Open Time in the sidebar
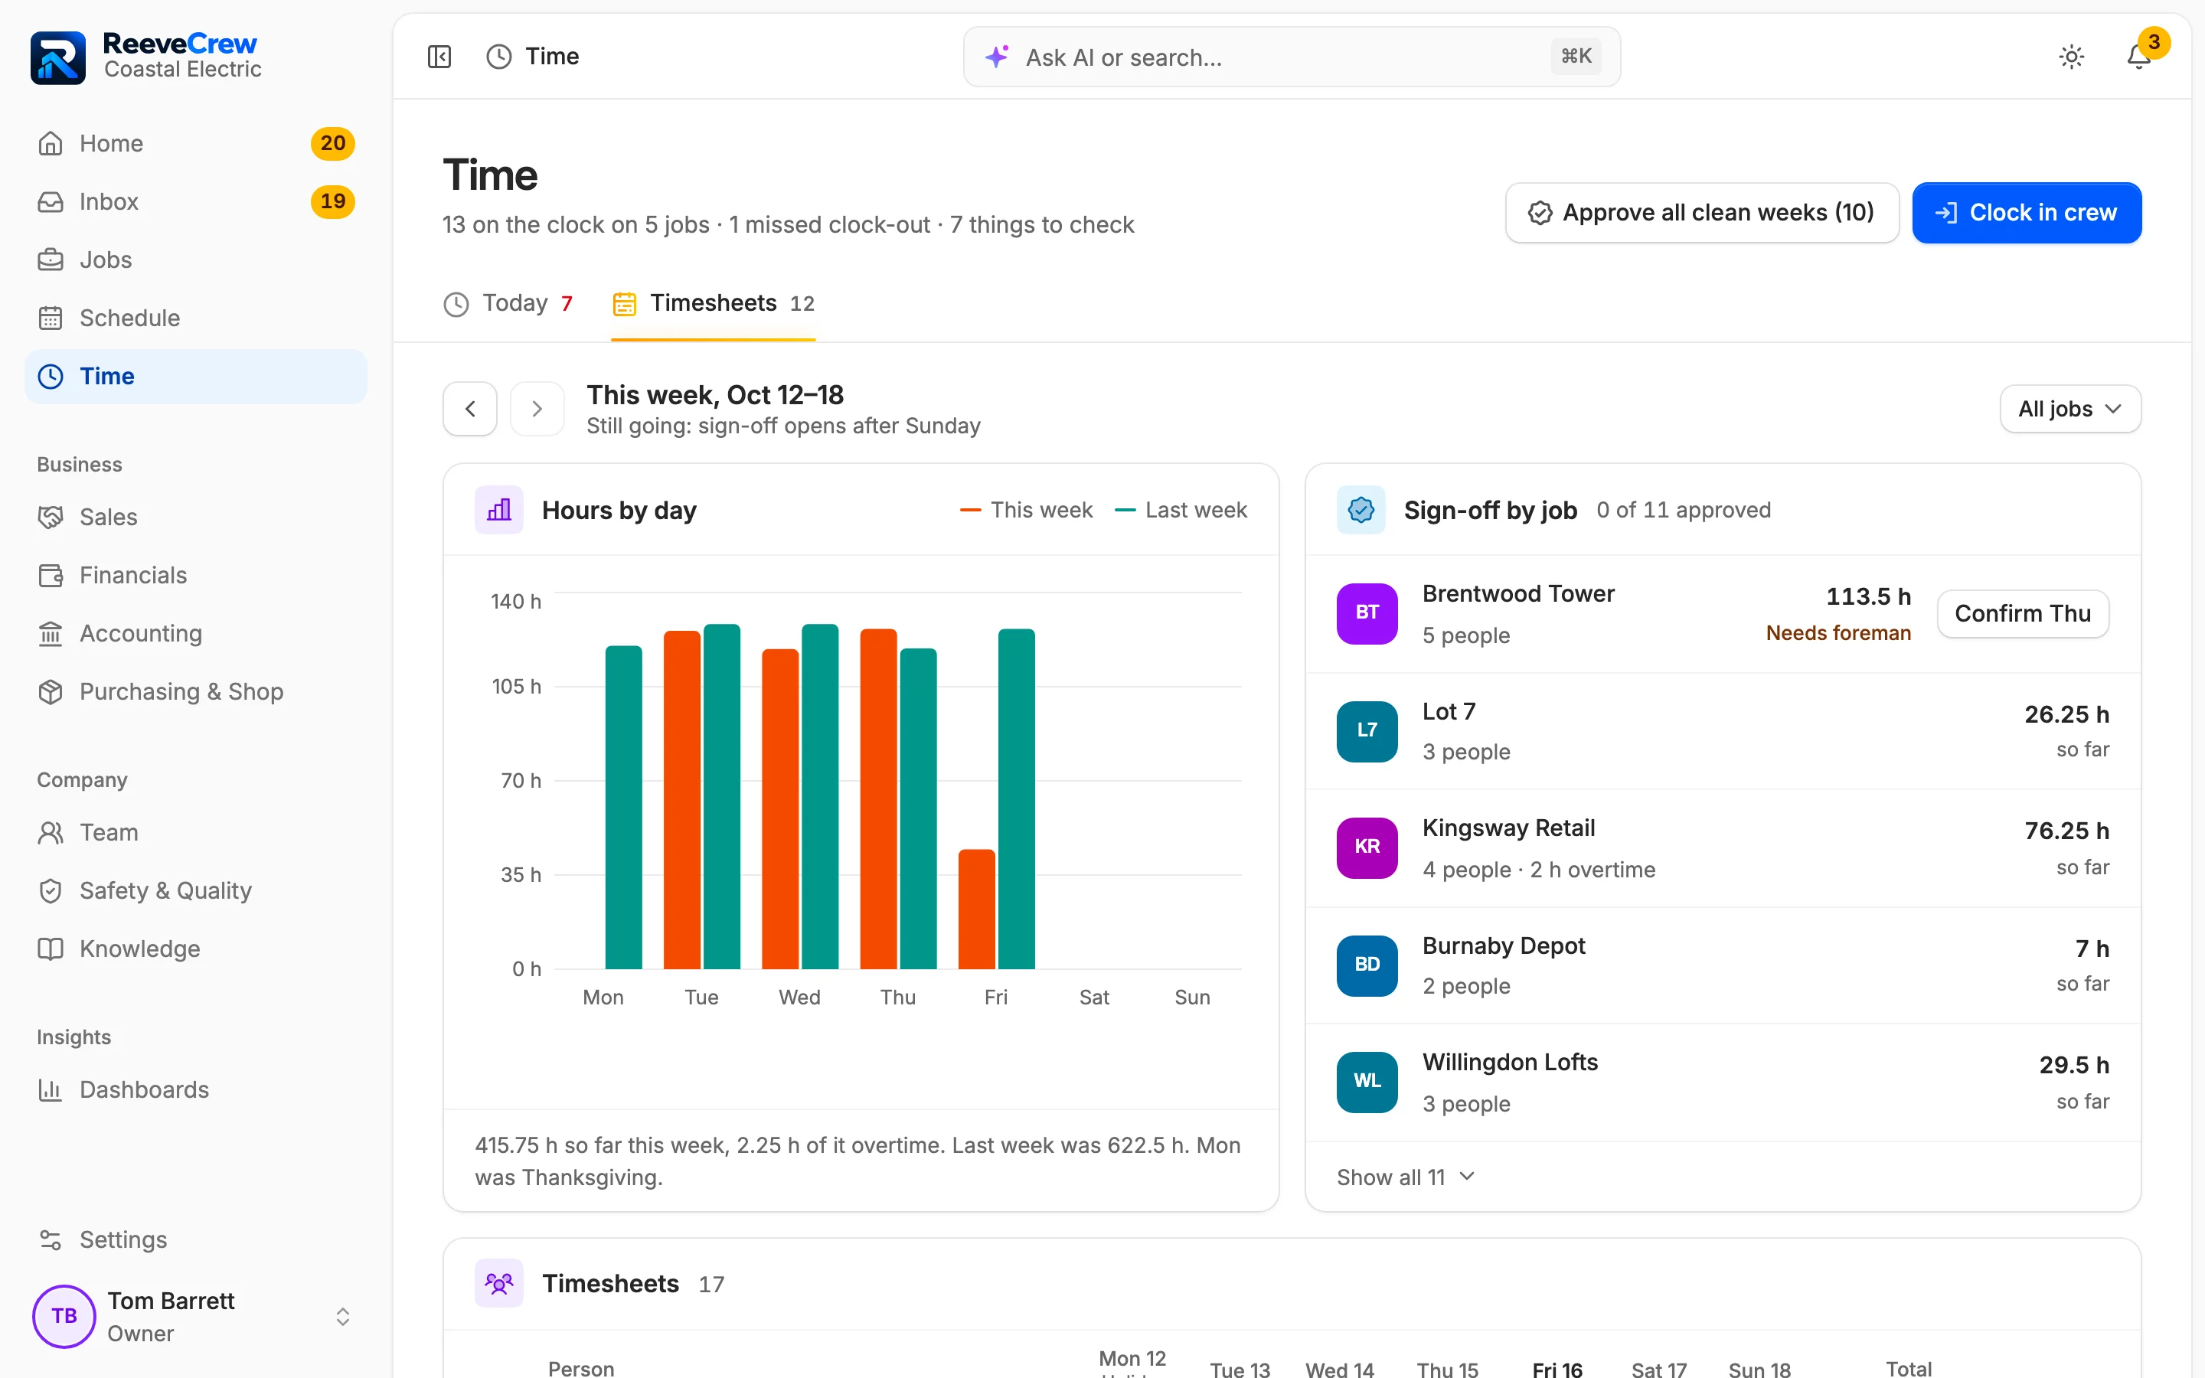Screen dimensions: 2205x1378 [x=196, y=377]
